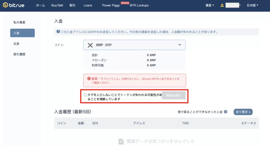Click the no-data document icon
Viewport: 270px width, 147px height.
(121, 141)
